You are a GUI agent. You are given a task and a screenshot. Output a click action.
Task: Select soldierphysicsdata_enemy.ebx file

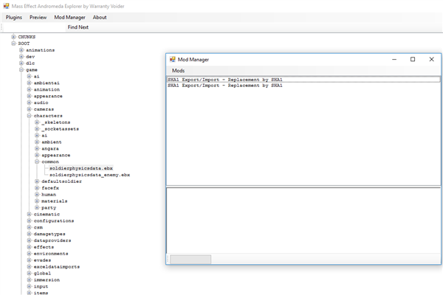[x=89, y=175]
